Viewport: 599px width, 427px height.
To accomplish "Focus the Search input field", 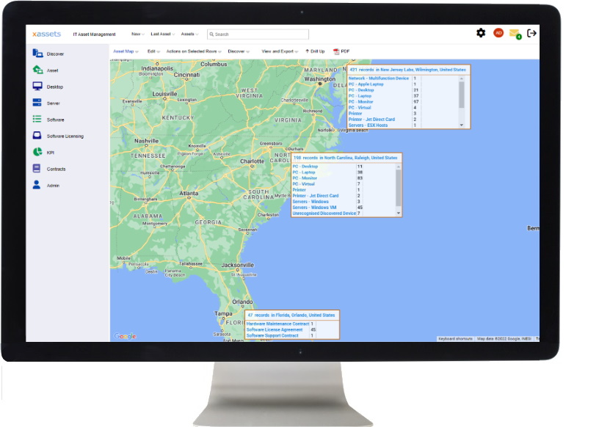I will coord(258,34).
